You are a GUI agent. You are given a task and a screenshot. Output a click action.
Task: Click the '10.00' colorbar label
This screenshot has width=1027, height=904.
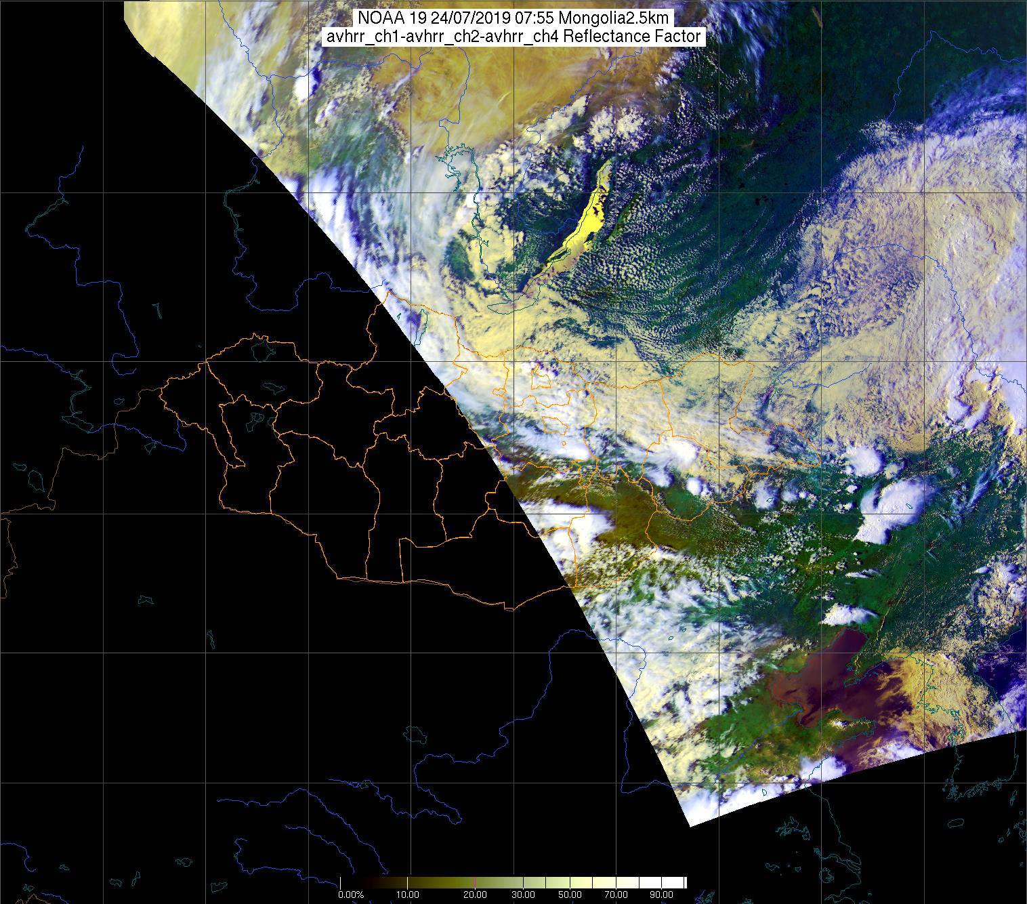(x=406, y=895)
